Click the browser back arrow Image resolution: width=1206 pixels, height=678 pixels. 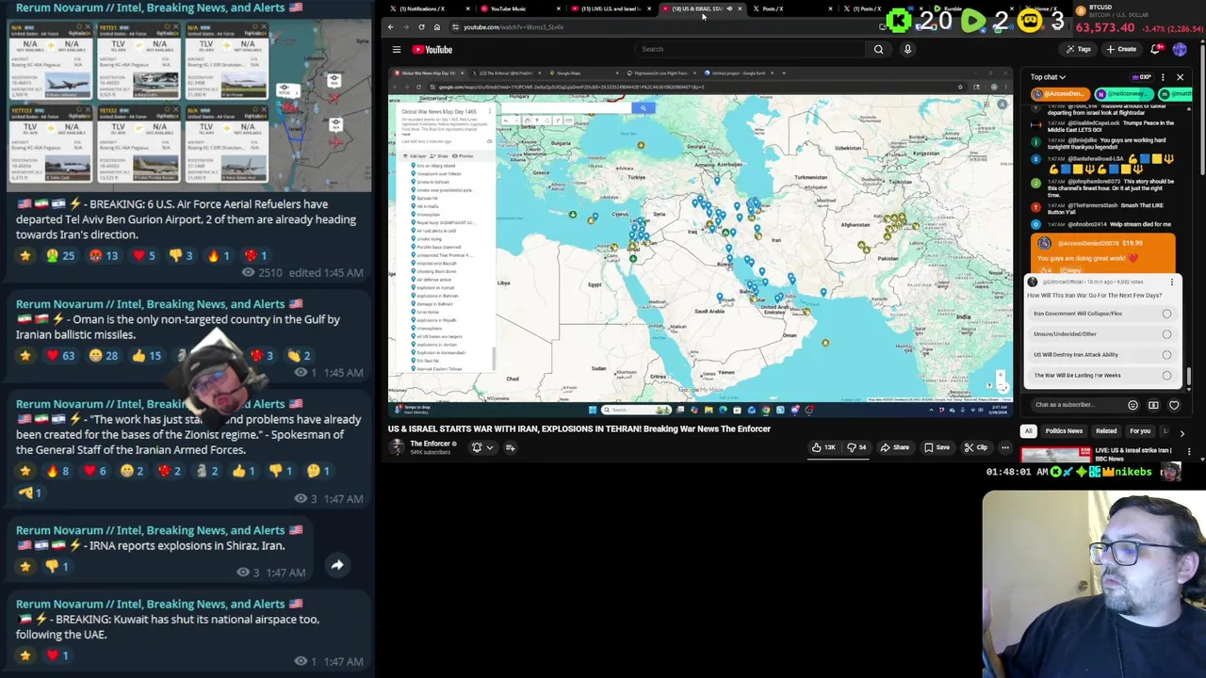(391, 26)
